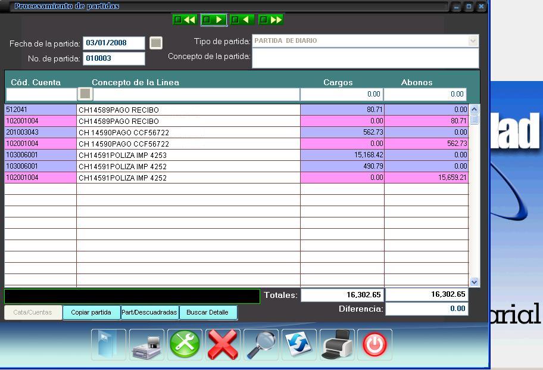This screenshot has height=370, width=543.
Task: Click the grid's vertical scrollbar thumb
Action: tap(474, 120)
